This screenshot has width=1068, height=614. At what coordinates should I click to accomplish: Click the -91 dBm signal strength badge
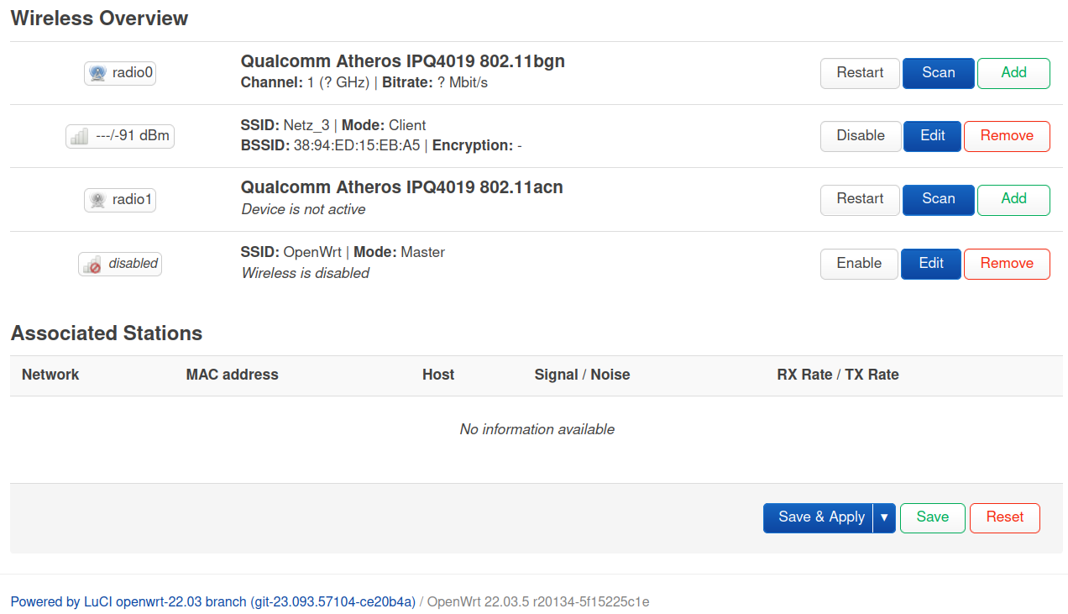pyautogui.click(x=120, y=136)
